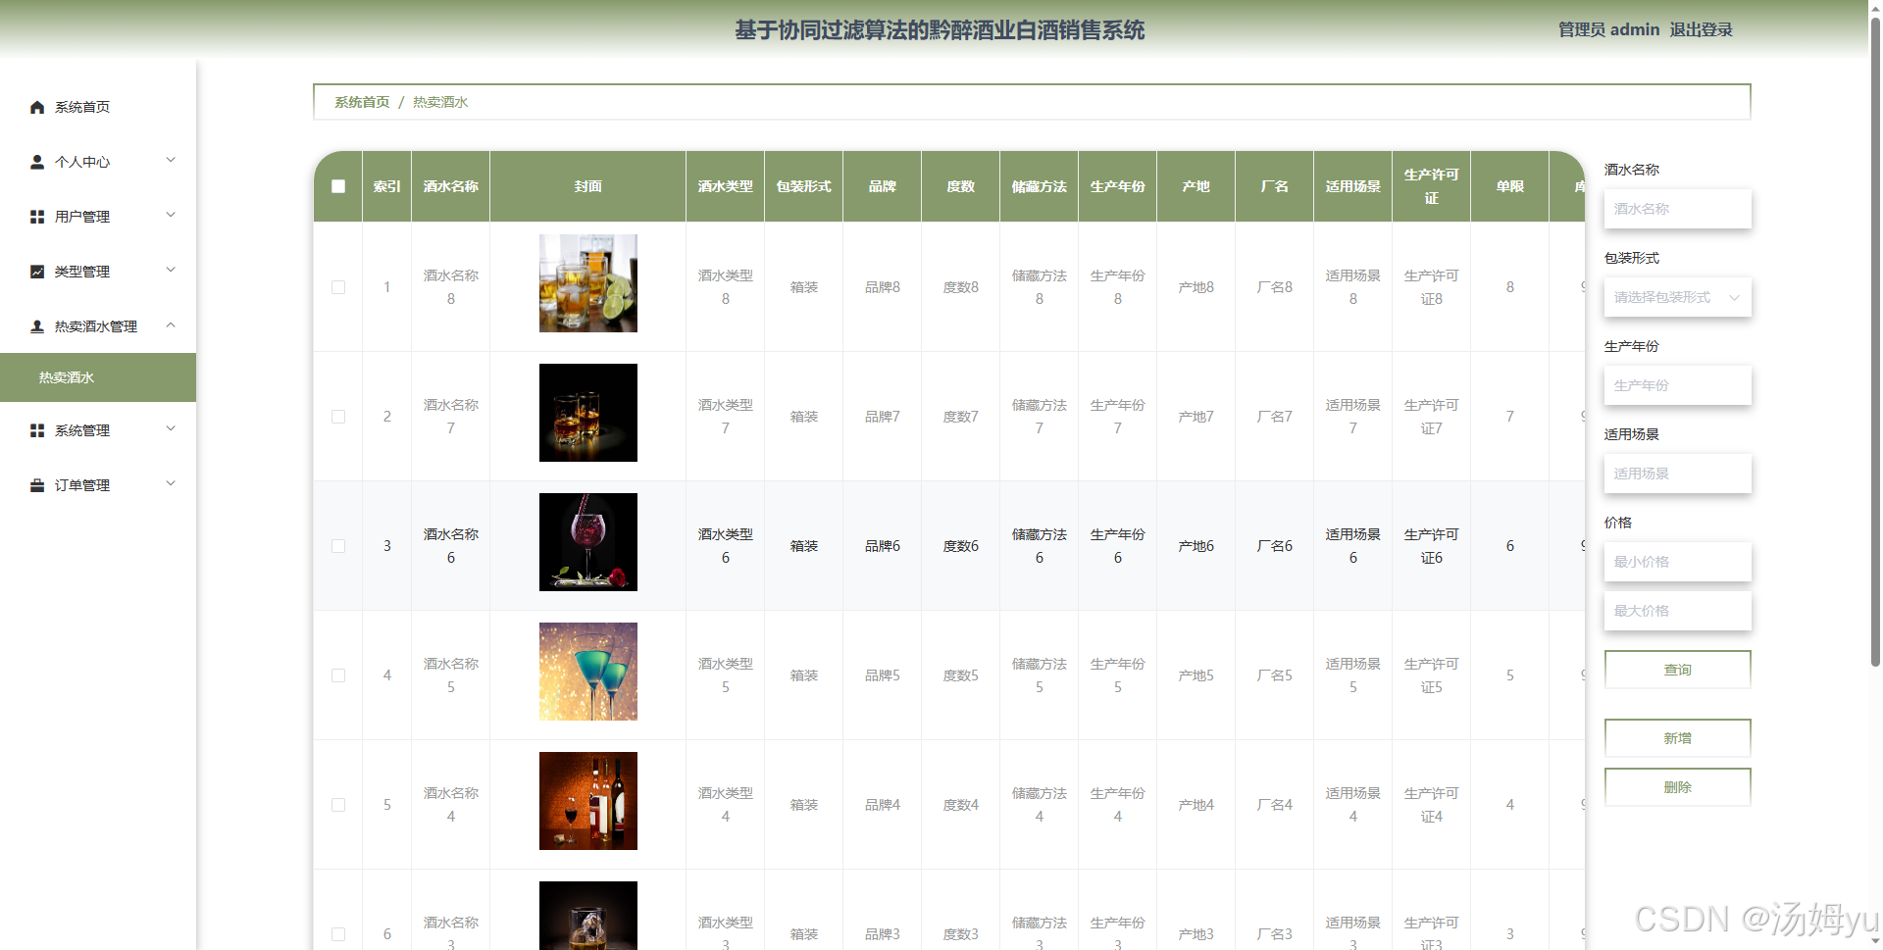Click the 酒水类型 column header
1883x950 pixels.
[726, 186]
